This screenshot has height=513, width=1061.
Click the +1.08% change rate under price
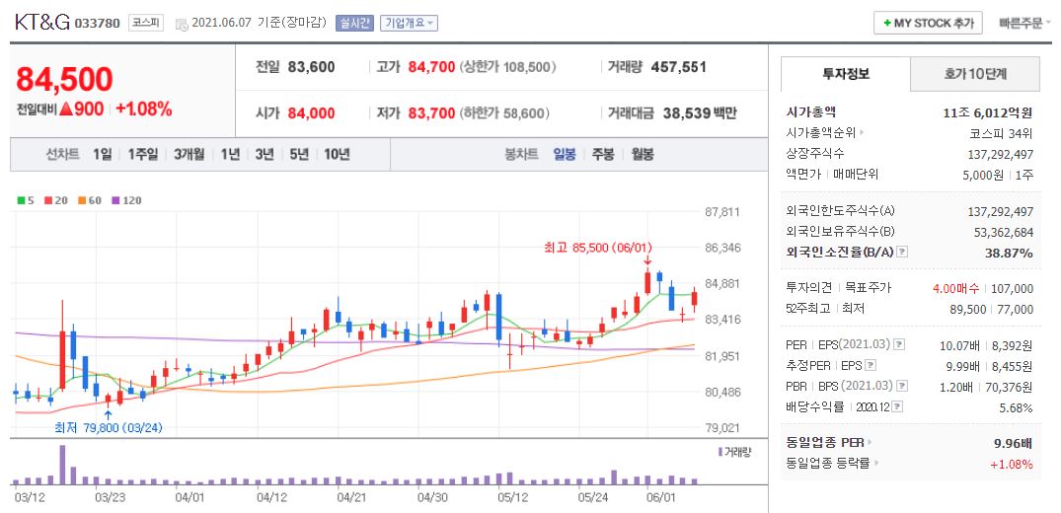[x=143, y=109]
